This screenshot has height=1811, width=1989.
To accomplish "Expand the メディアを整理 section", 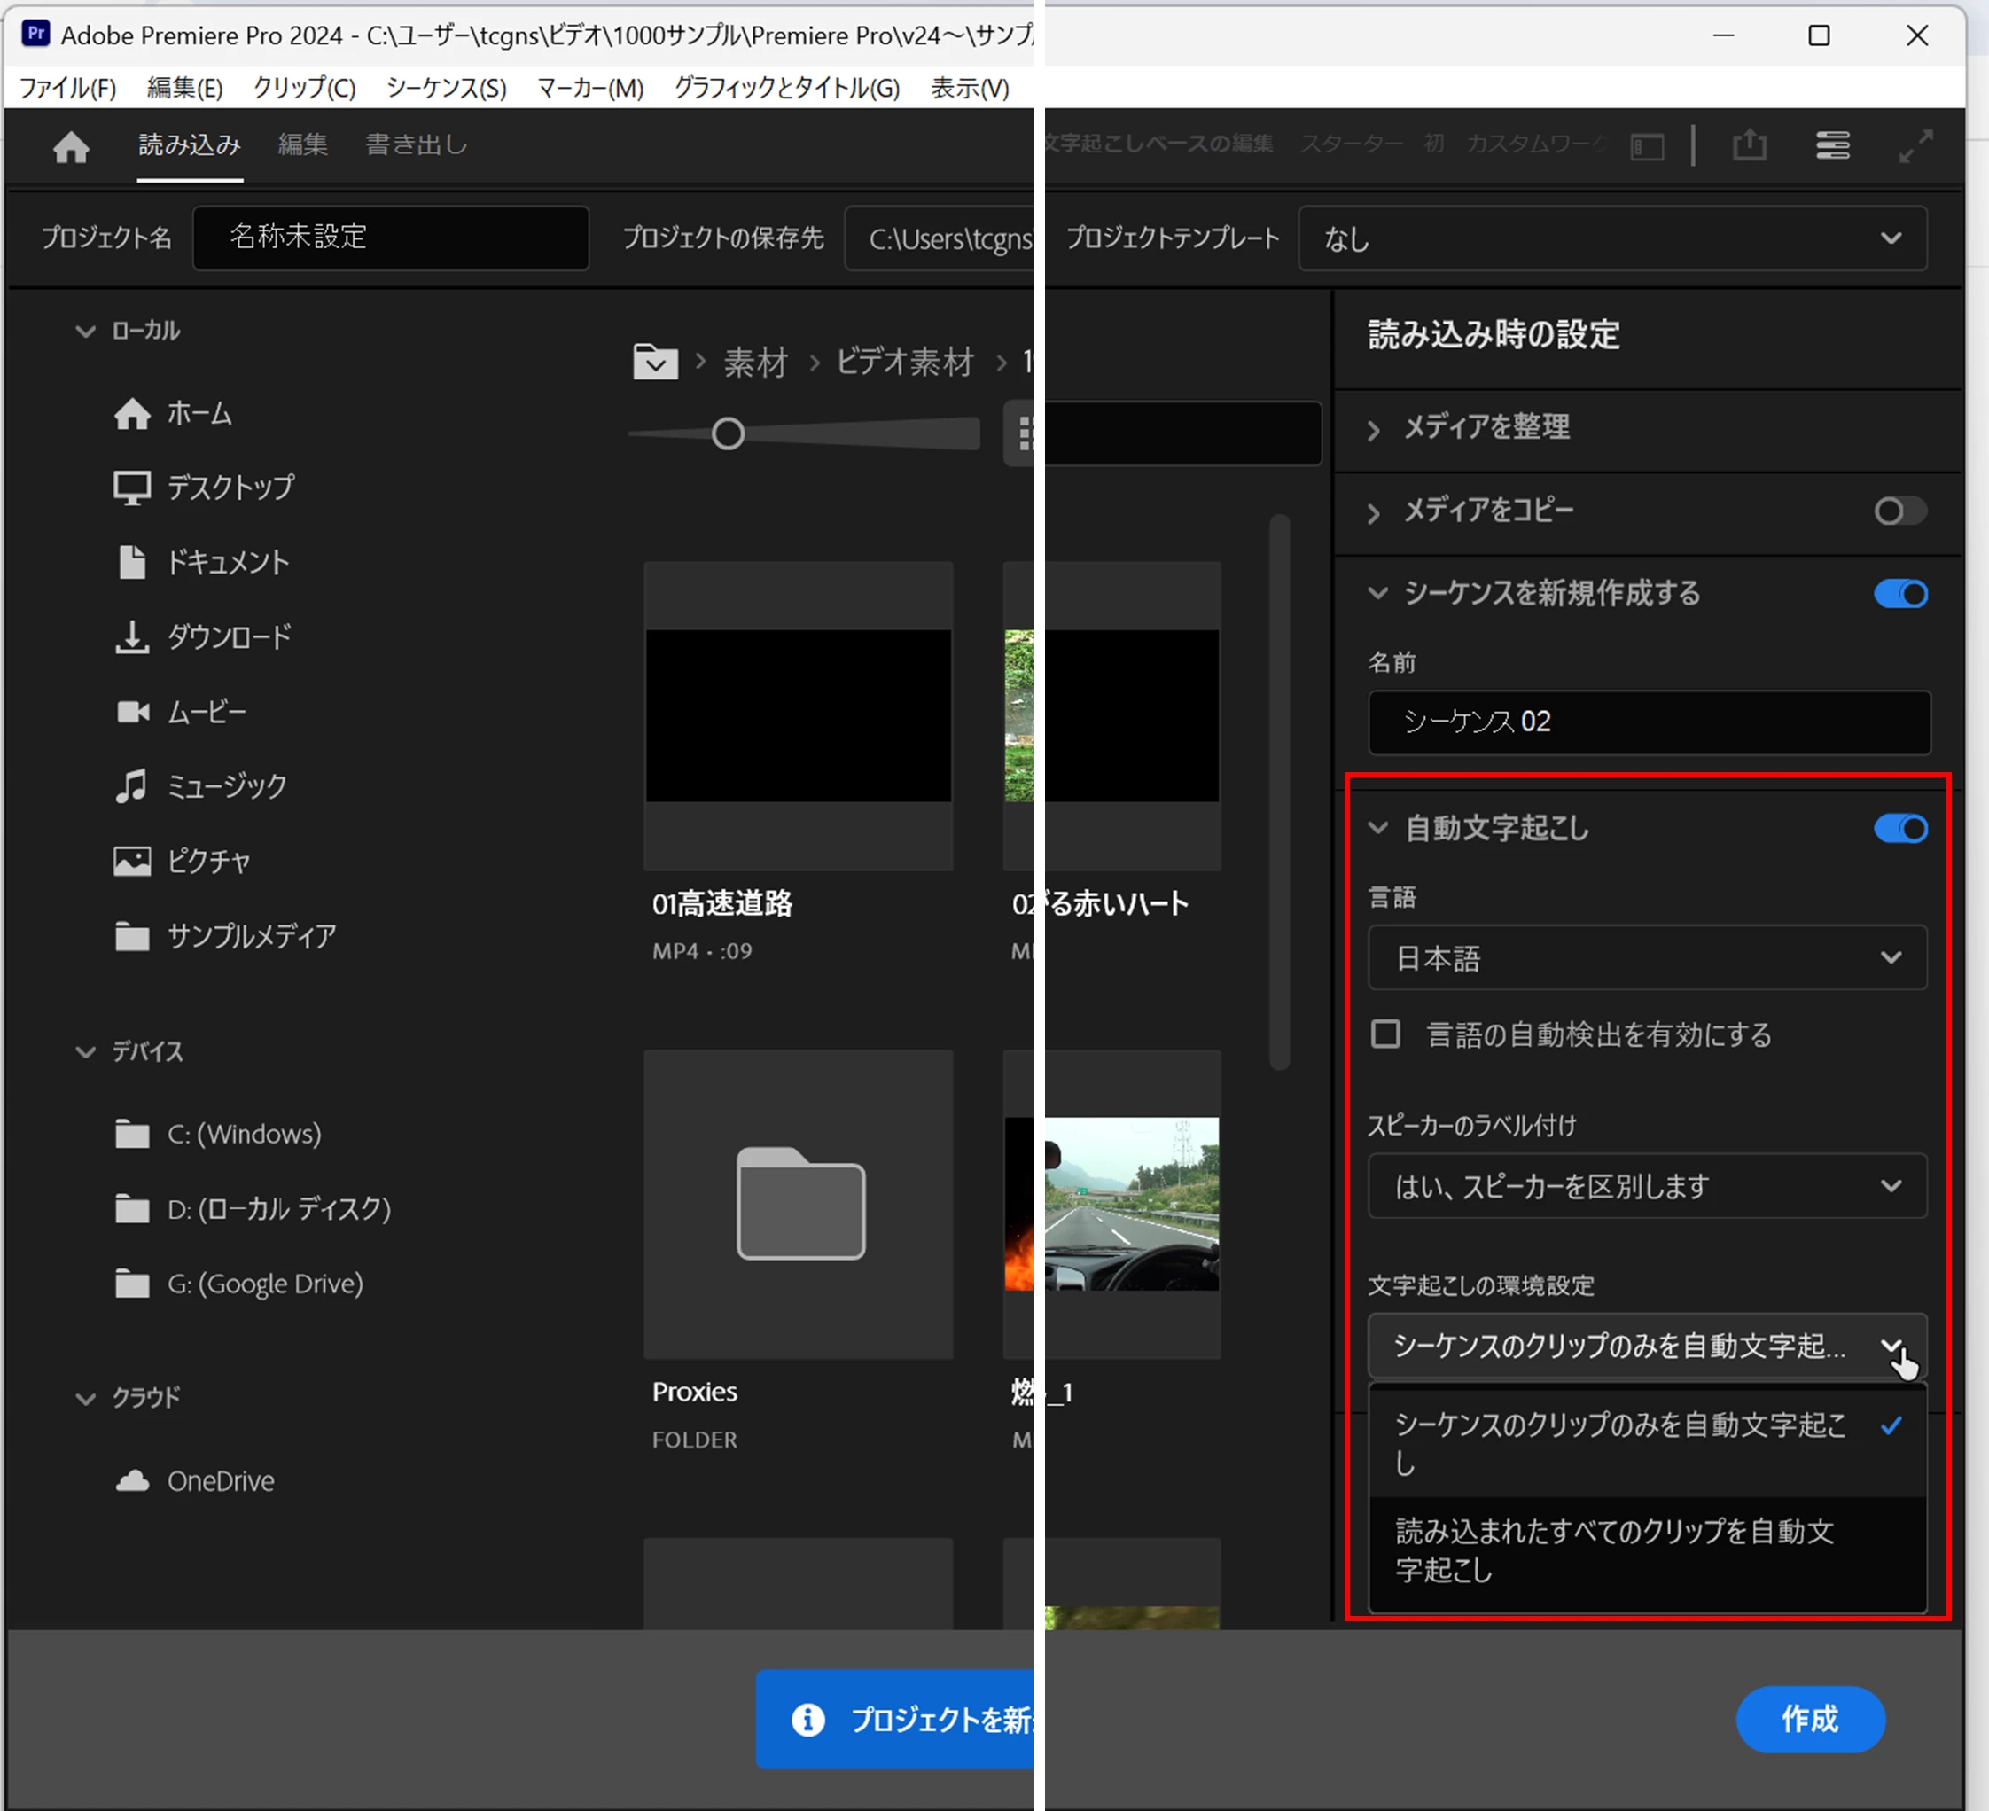I will pyautogui.click(x=1486, y=427).
